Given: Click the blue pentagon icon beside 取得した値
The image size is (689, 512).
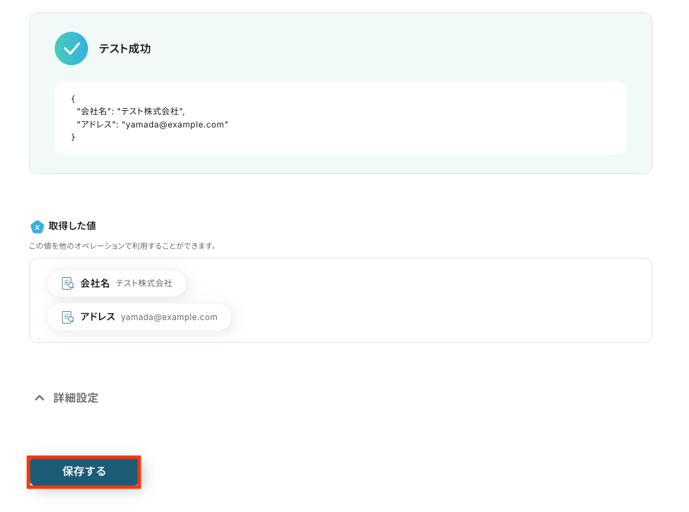Looking at the screenshot, I should tap(37, 227).
